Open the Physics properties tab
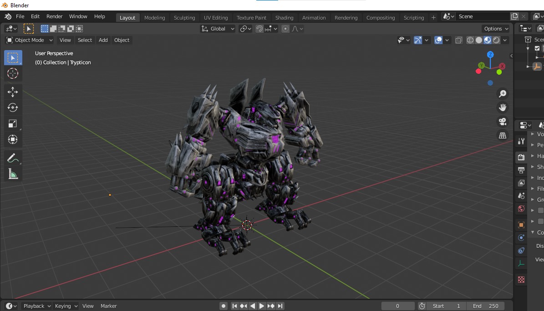The width and height of the screenshot is (544, 311). tap(521, 238)
